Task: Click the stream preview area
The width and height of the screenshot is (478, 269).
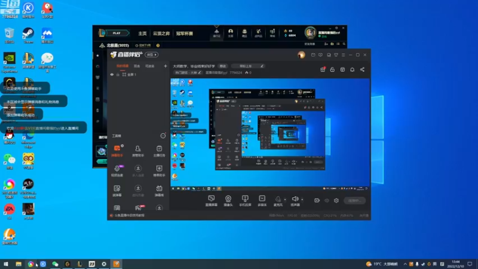Action: 270,134
